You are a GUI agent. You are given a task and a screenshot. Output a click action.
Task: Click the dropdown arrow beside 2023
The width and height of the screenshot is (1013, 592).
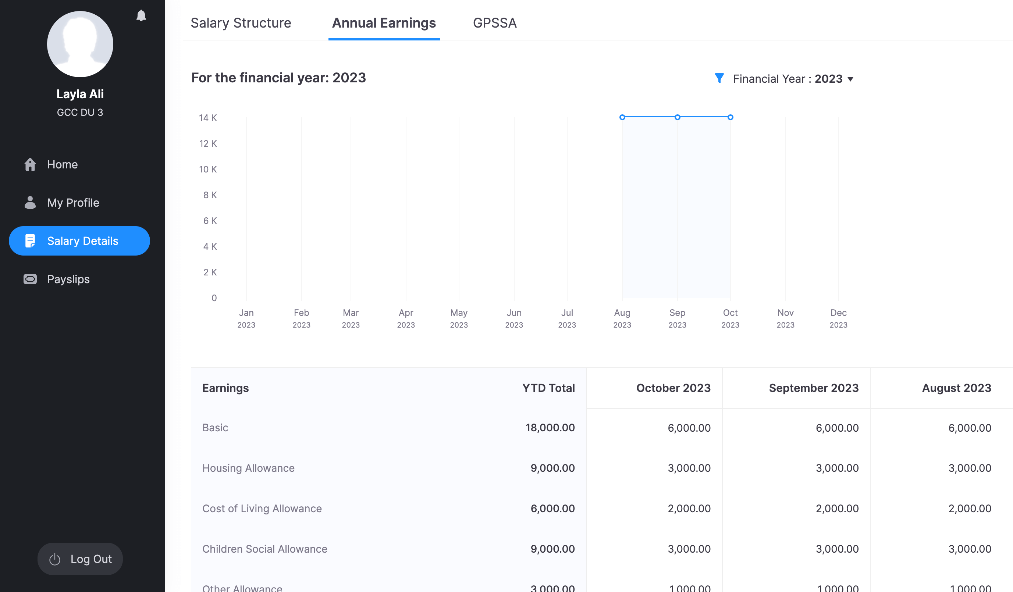click(850, 79)
